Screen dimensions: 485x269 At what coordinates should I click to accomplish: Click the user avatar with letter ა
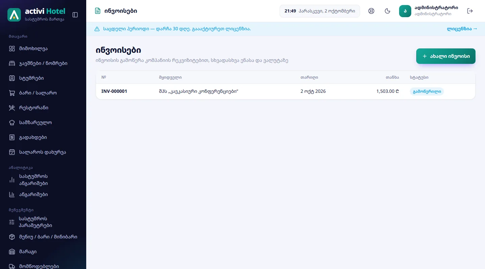[405, 11]
